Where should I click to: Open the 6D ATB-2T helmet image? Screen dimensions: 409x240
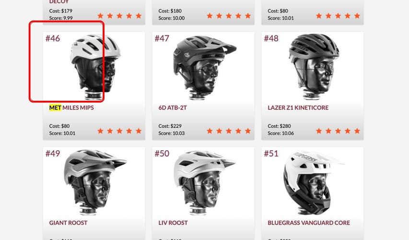click(x=203, y=67)
